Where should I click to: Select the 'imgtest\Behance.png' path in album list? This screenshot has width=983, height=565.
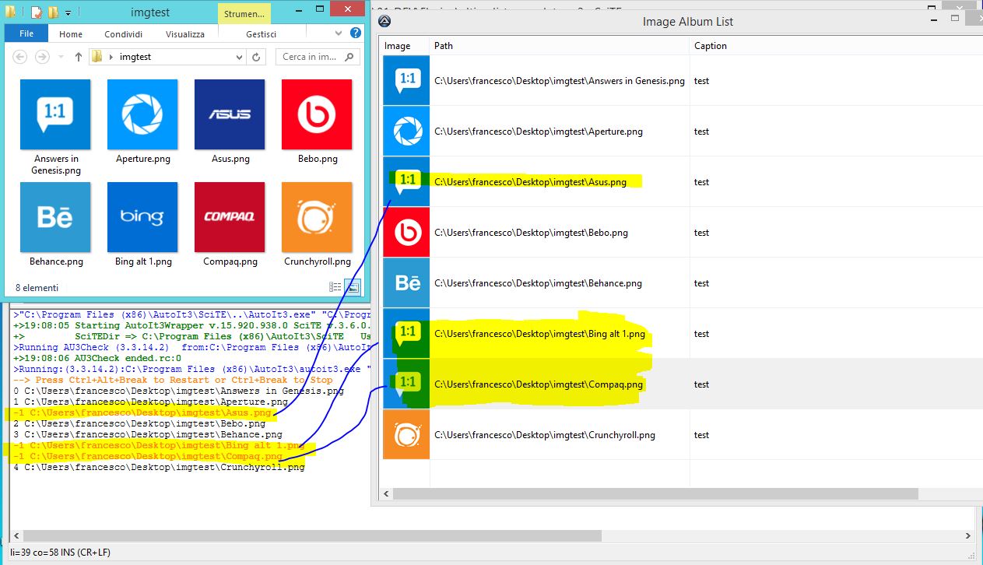coord(538,283)
